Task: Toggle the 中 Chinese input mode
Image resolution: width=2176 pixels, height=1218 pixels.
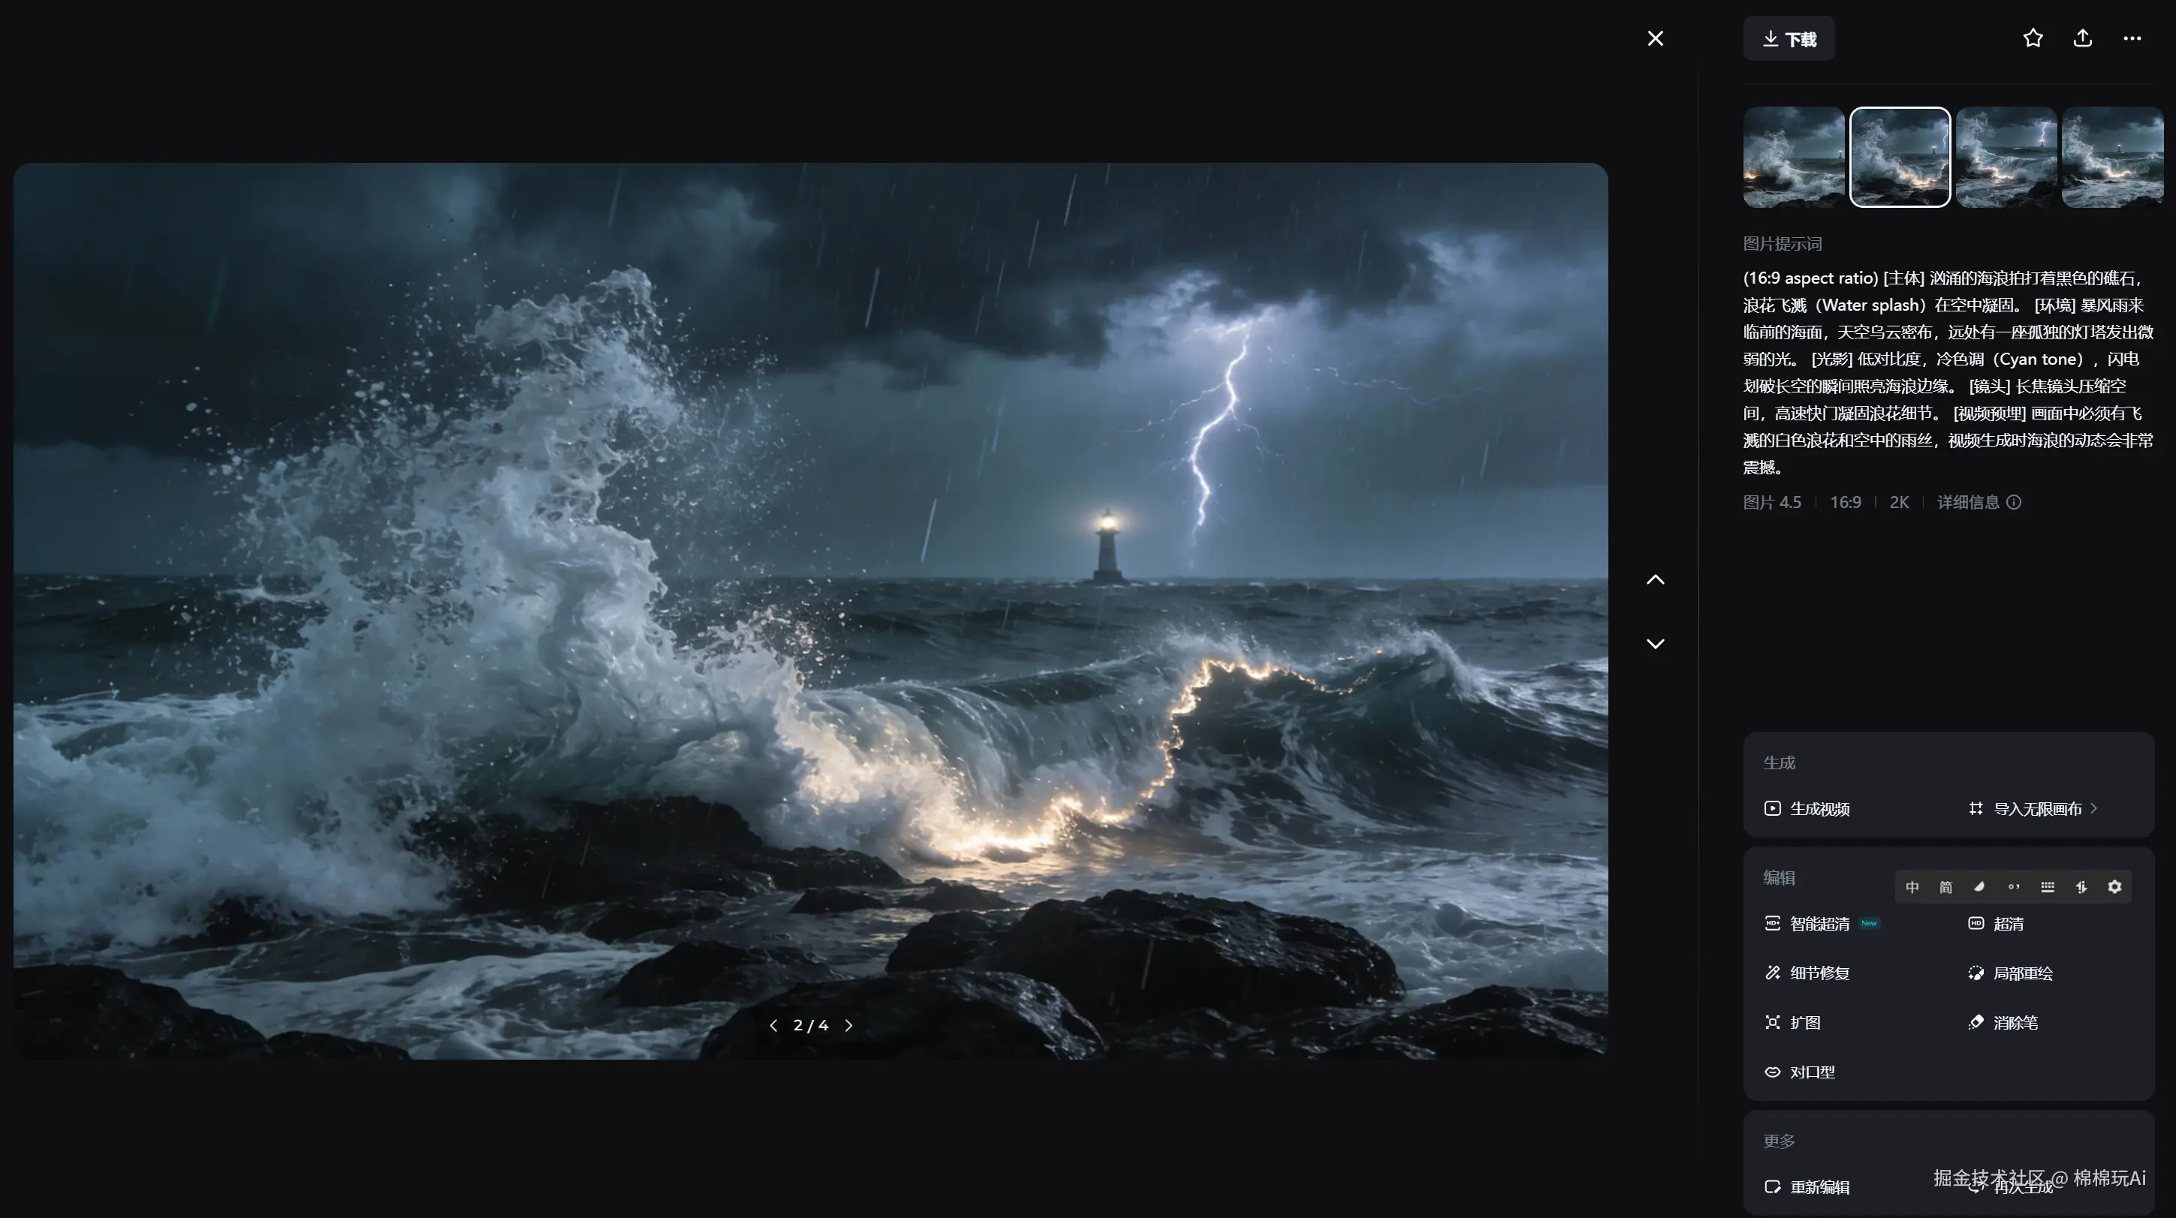Action: pos(1912,887)
